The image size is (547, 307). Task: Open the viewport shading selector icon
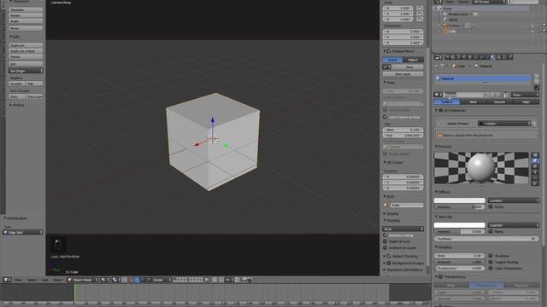click(x=104, y=280)
